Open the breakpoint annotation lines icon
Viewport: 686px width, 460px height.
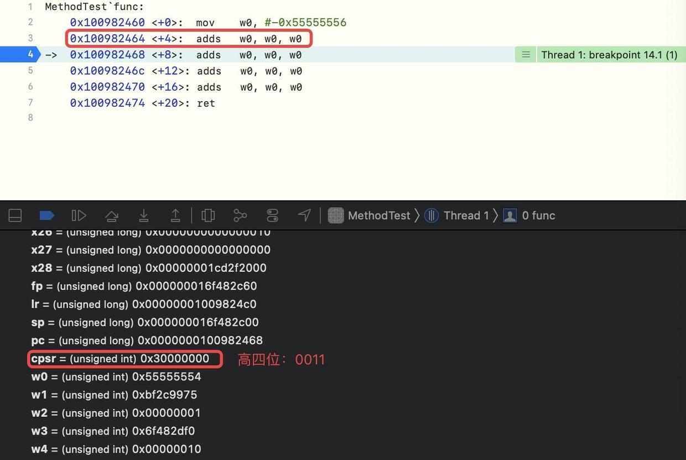tap(526, 55)
